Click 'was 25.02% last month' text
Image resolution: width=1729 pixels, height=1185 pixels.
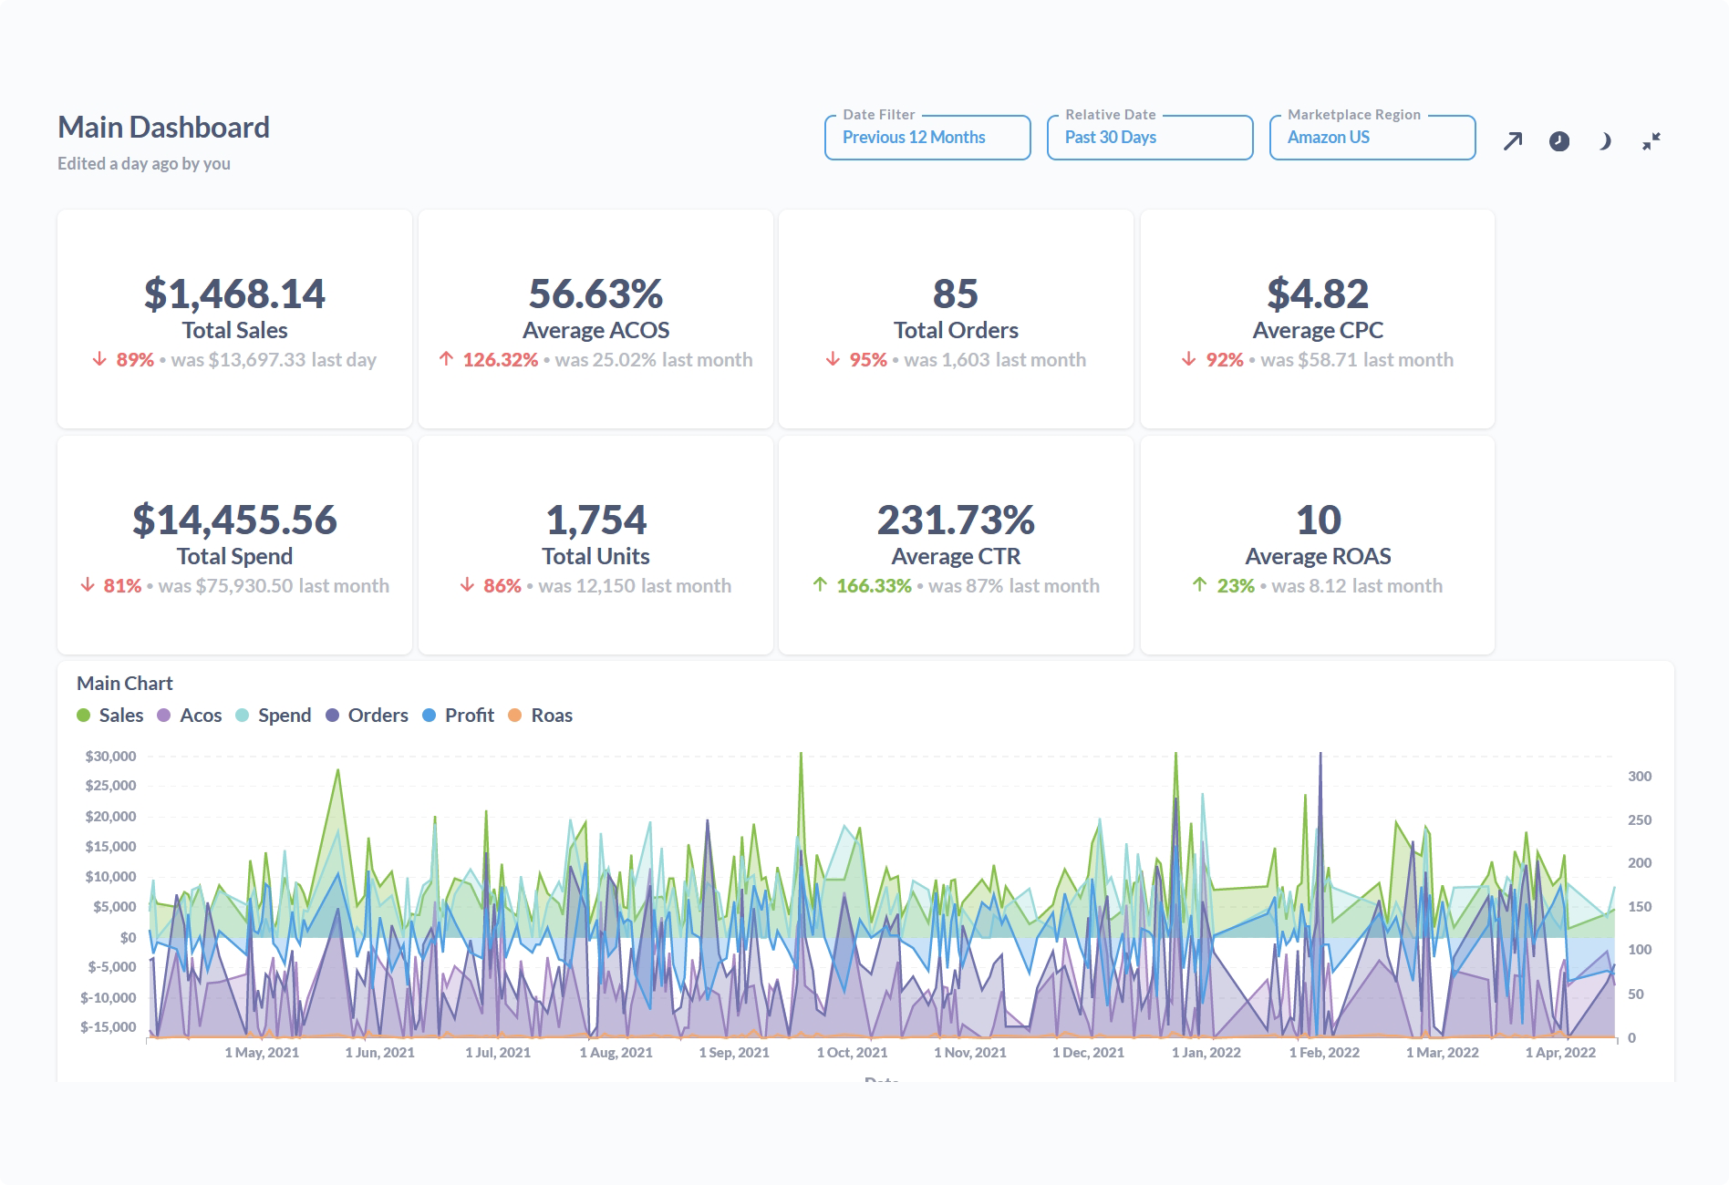tap(654, 360)
